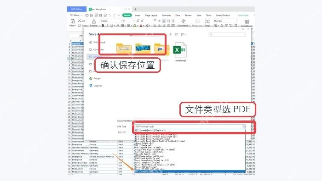Viewport: 322px width, 181px height.
Task: Toggle Underline formatting
Action: pyautogui.click(x=112, y=26)
